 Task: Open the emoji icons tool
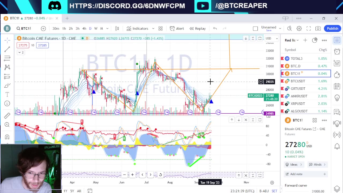[7, 103]
